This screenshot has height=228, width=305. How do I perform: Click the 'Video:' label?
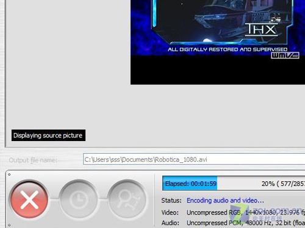(170, 213)
